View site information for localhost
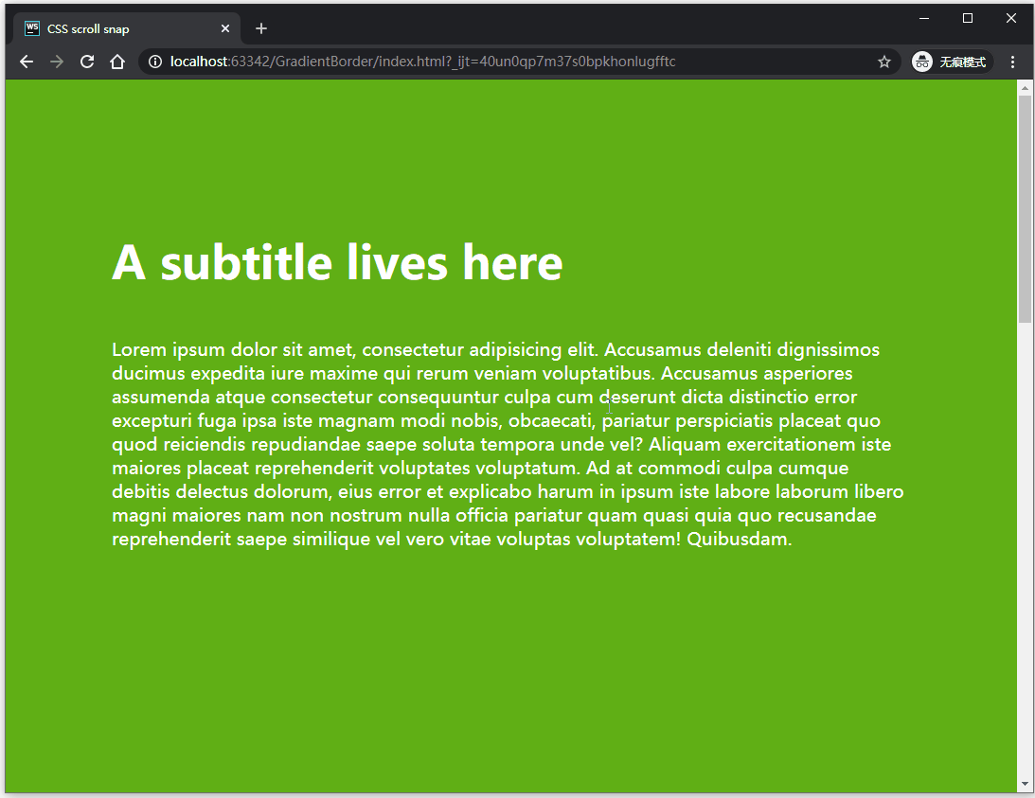This screenshot has height=798, width=1035. click(x=155, y=62)
